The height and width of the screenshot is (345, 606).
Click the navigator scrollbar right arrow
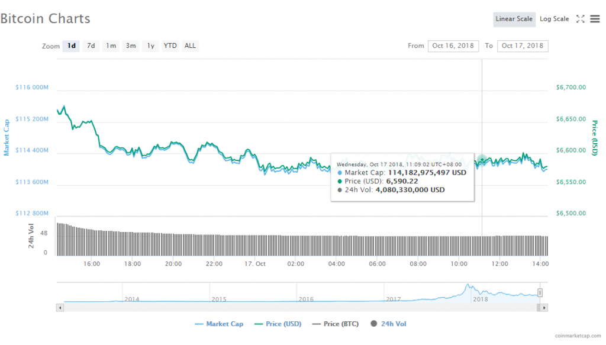544,308
